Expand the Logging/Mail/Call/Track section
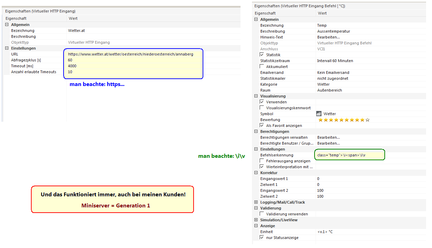This screenshot has width=432, height=248. (256, 202)
